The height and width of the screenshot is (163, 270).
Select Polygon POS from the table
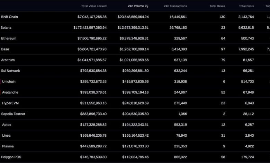pyautogui.click(x=11, y=157)
